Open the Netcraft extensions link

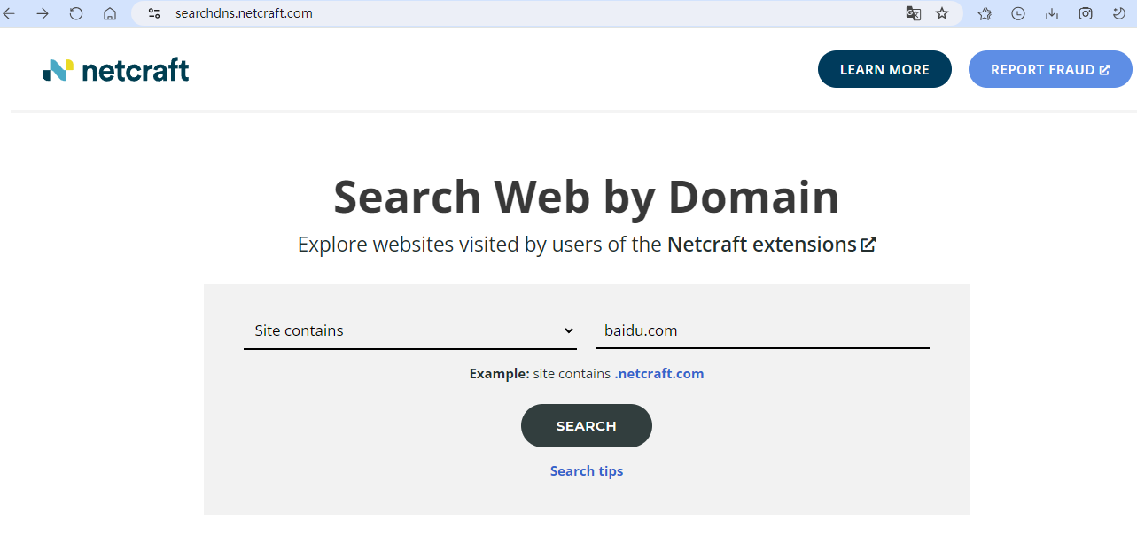tap(772, 245)
